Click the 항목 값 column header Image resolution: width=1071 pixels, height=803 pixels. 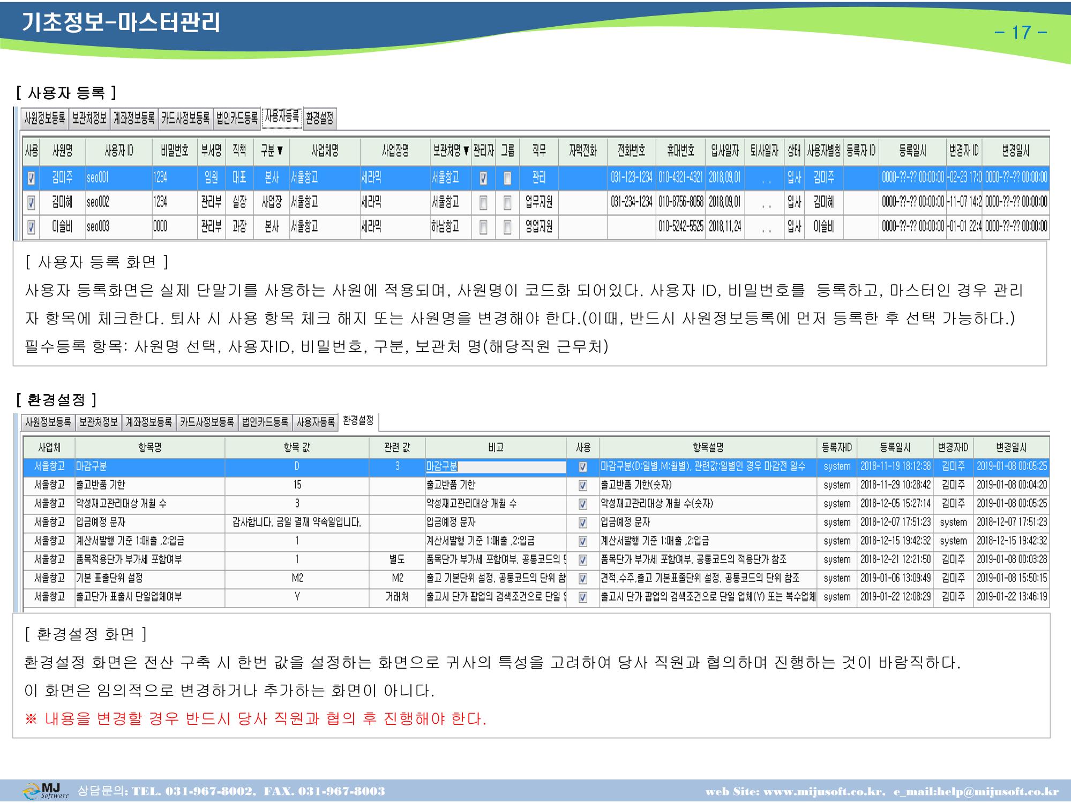coord(297,448)
